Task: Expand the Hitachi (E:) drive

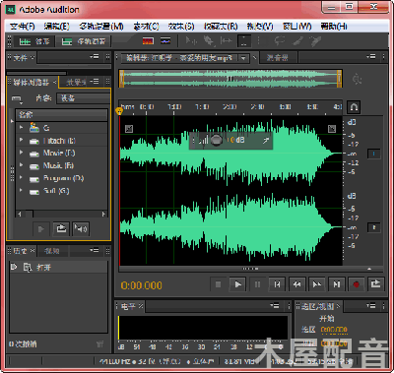Action: pyautogui.click(x=22, y=140)
